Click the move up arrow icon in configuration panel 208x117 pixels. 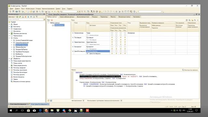point(28,17)
